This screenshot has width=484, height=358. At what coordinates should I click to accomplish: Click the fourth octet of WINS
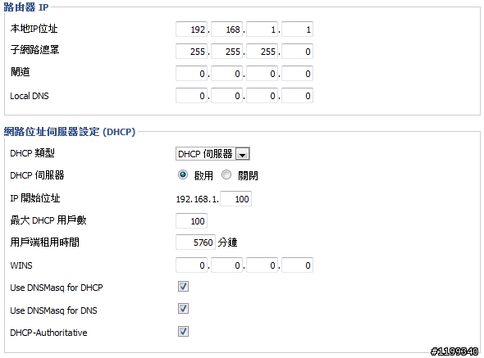pos(297,265)
